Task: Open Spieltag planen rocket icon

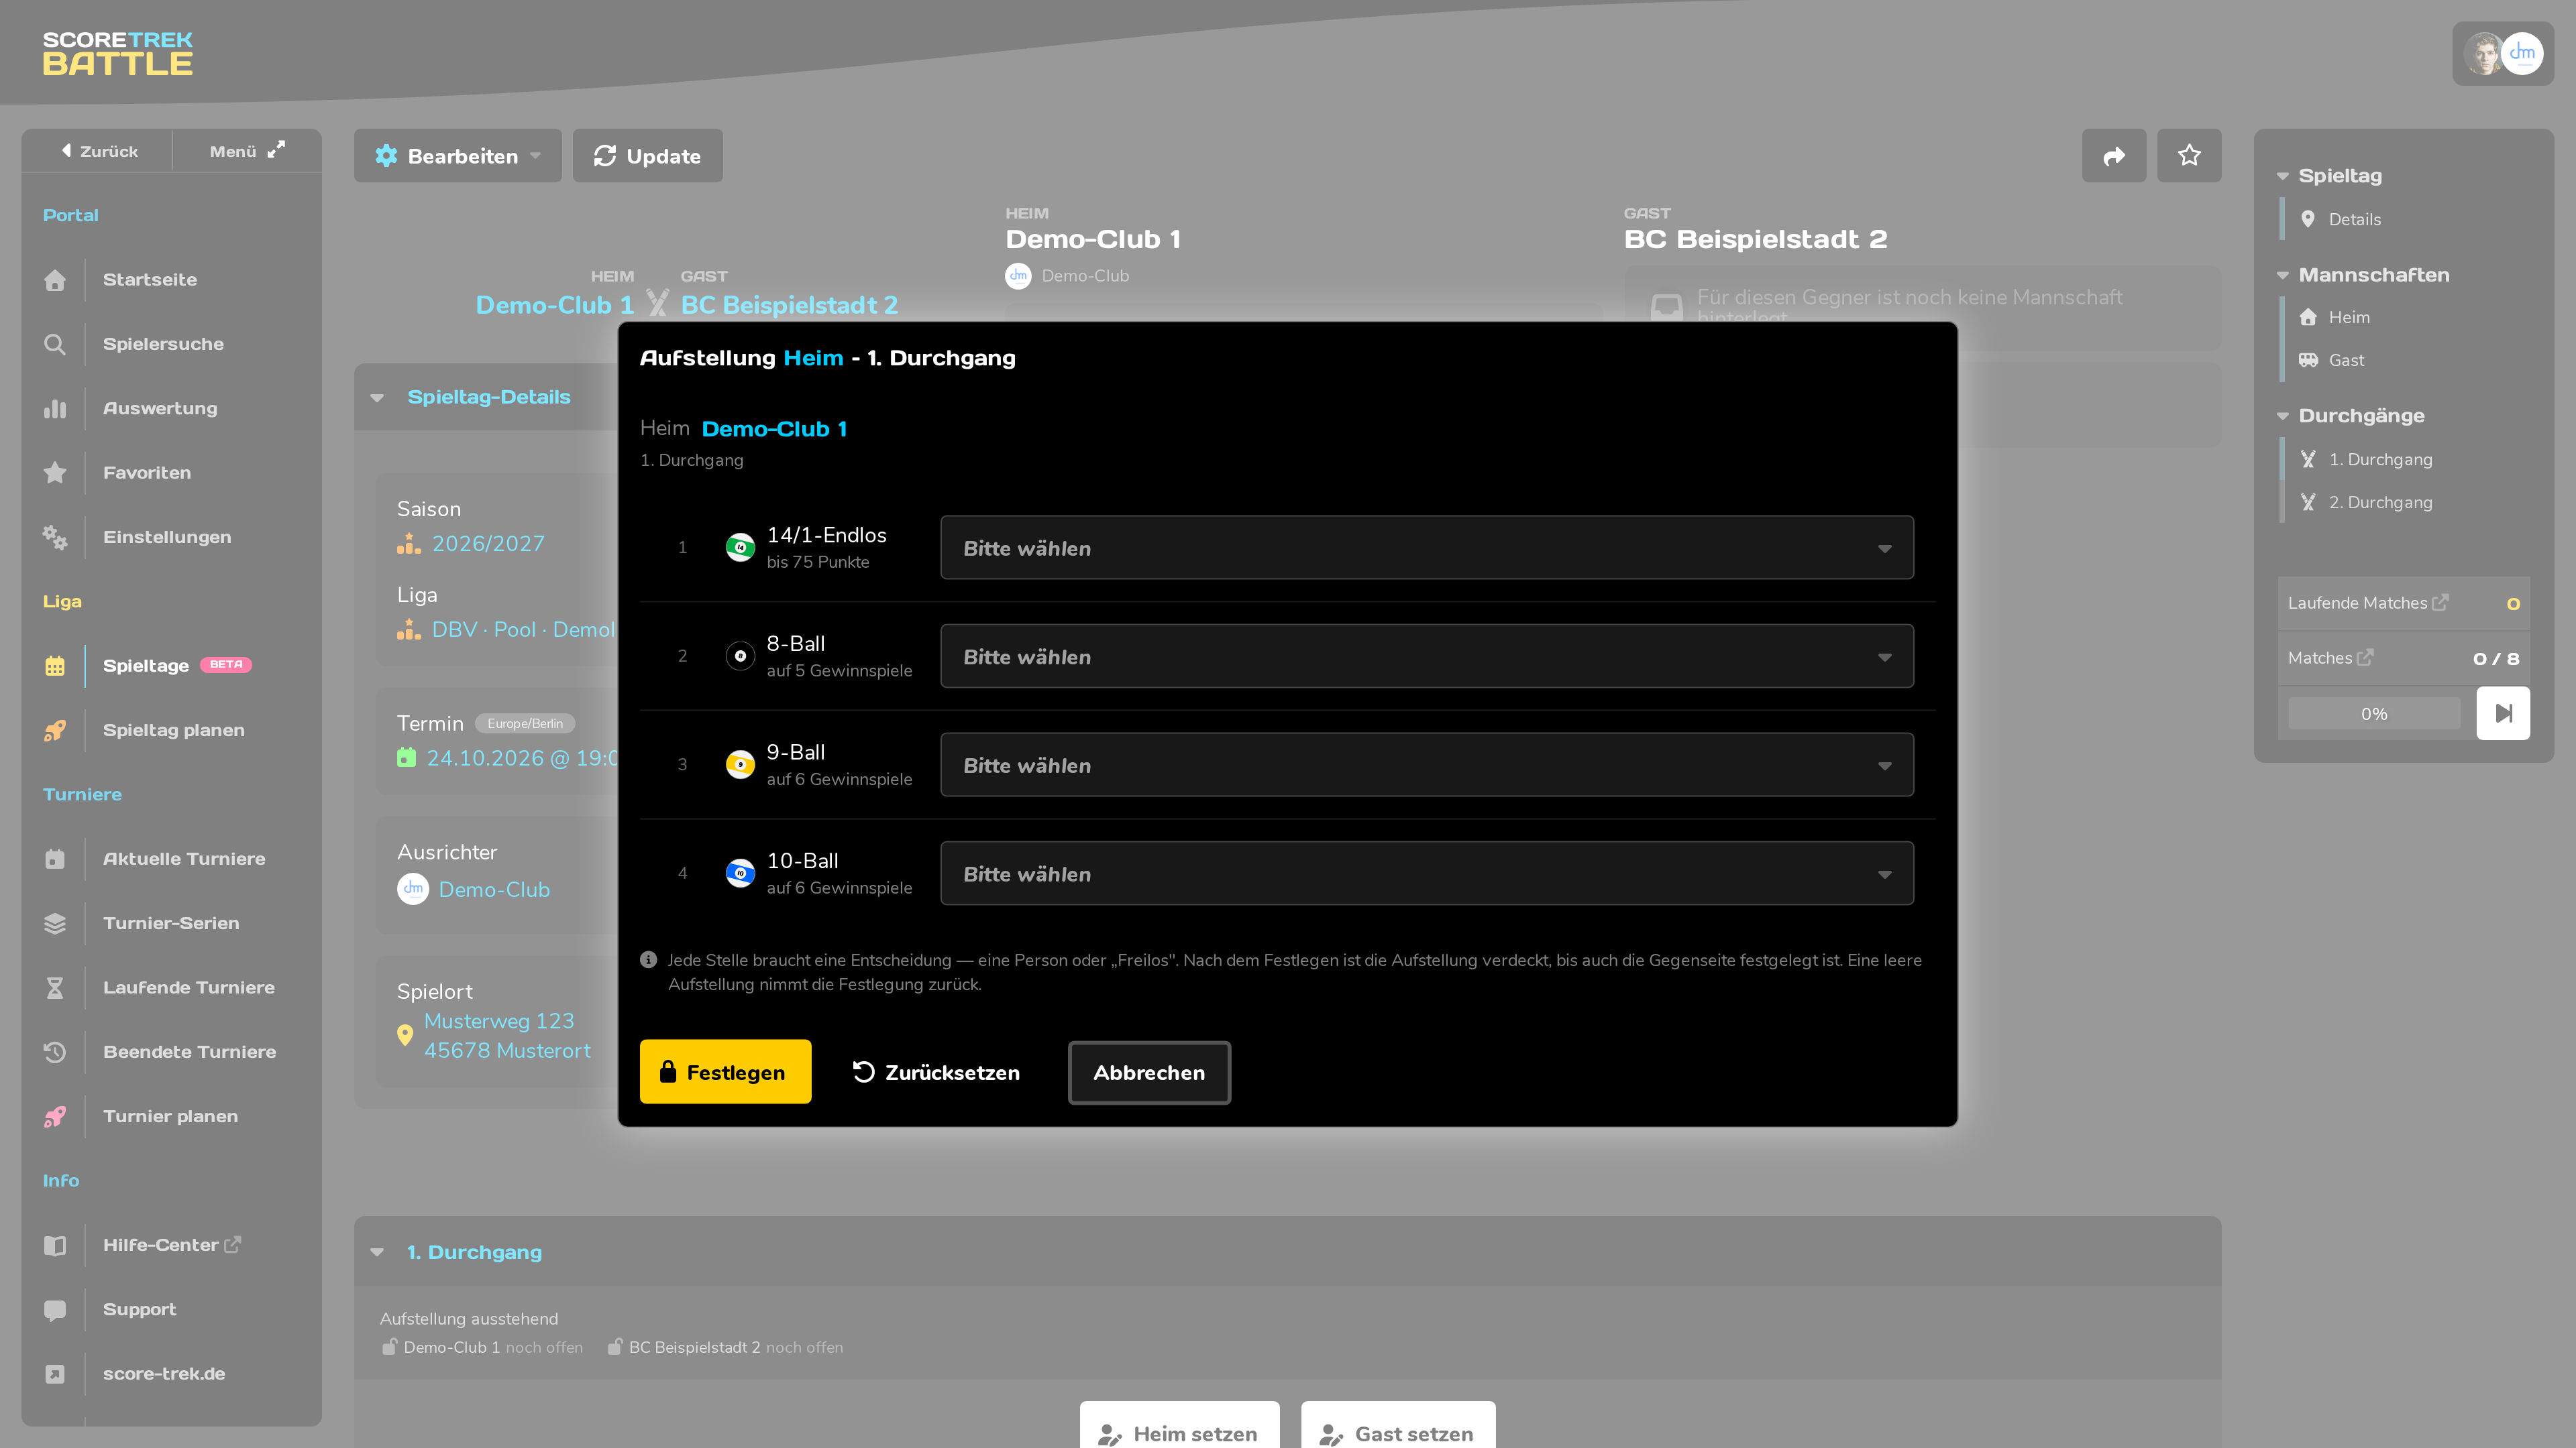Action: (55, 731)
